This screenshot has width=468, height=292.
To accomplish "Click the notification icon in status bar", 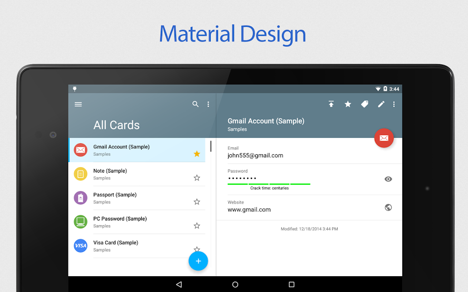I will point(75,89).
